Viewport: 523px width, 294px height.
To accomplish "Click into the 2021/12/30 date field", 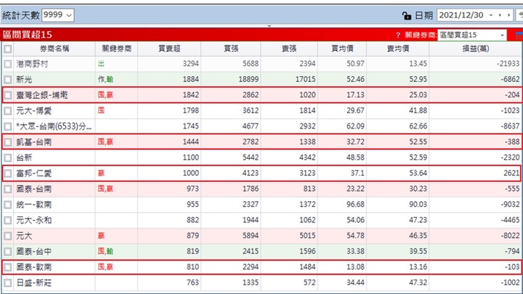I will coord(461,15).
